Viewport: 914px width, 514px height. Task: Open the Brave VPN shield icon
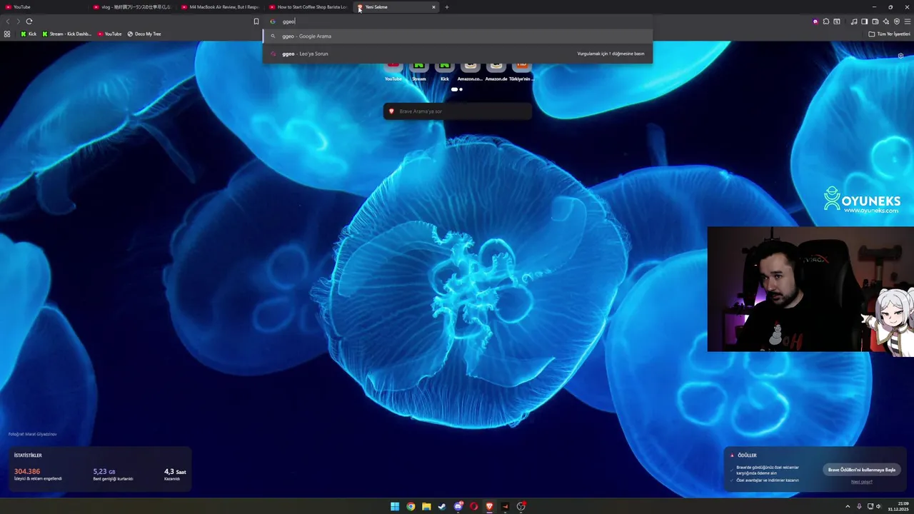click(x=897, y=21)
